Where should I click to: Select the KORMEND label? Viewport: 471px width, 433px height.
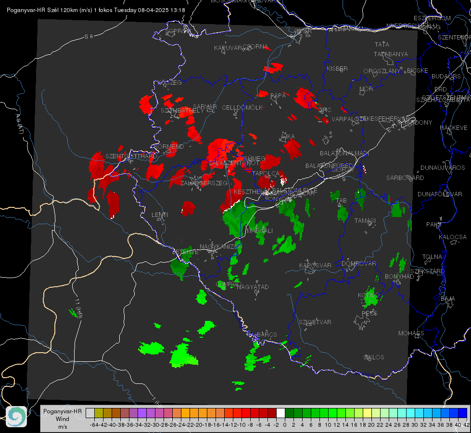169,147
